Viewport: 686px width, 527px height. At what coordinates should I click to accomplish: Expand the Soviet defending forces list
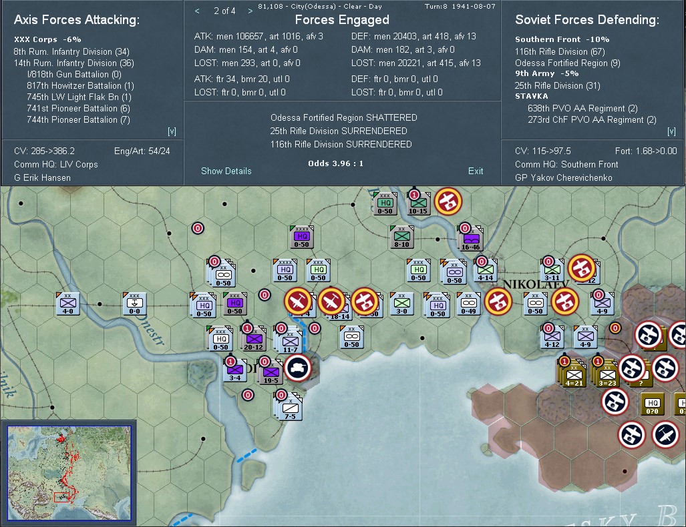[x=671, y=131]
